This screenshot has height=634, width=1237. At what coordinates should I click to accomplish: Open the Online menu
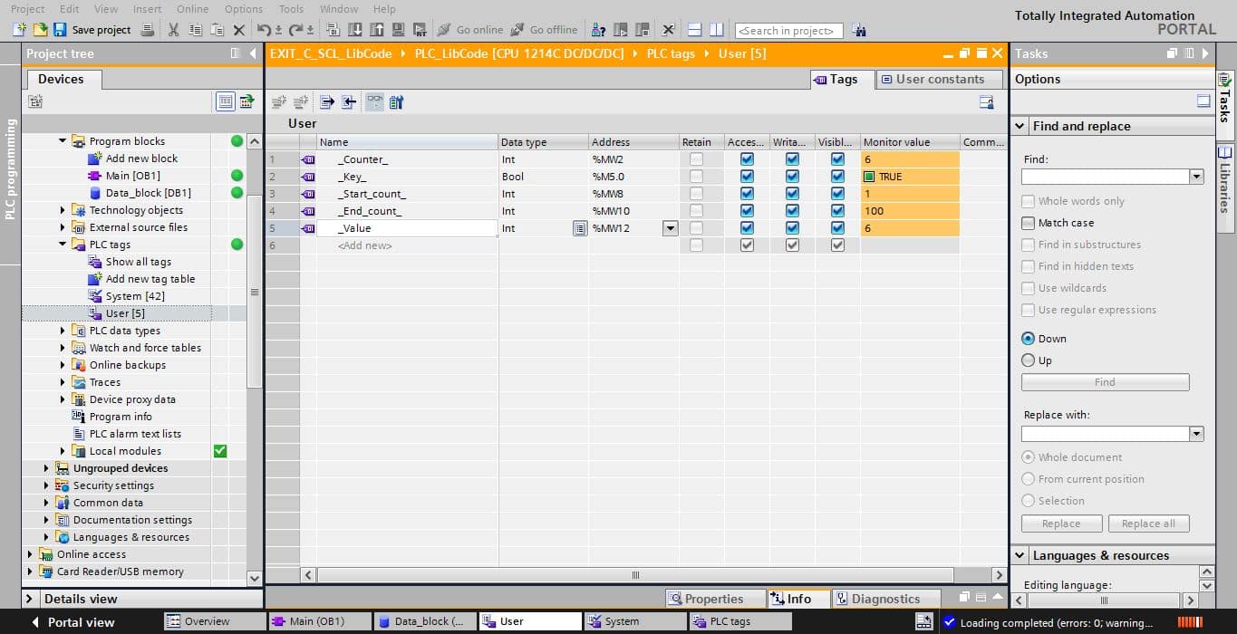(192, 9)
